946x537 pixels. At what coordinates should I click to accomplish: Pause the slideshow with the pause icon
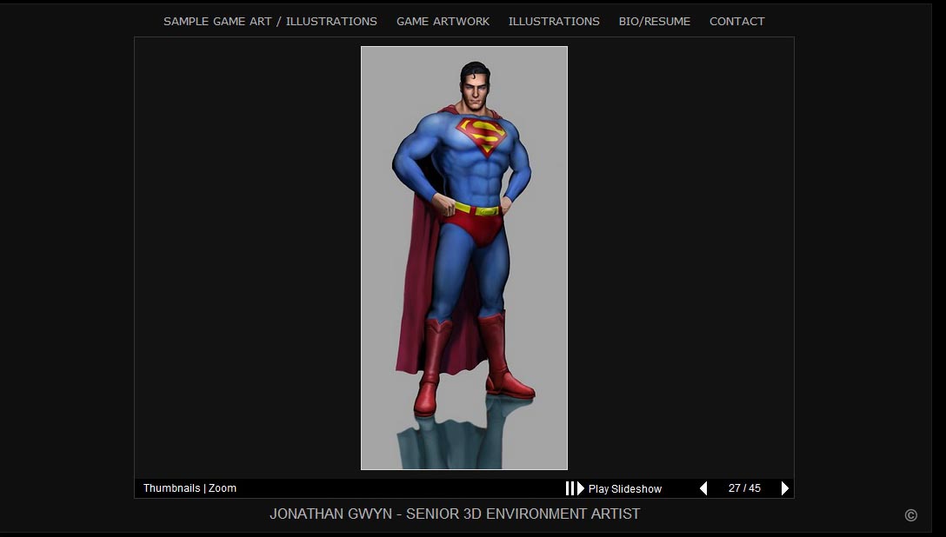coord(570,488)
